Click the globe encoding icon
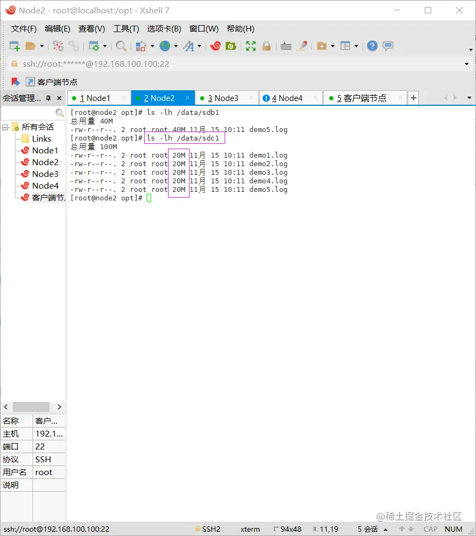This screenshot has width=476, height=536. [165, 45]
